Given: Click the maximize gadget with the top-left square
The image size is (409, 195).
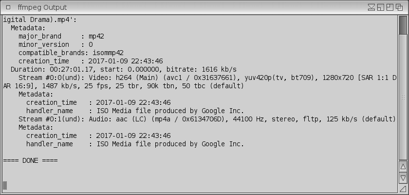Looking at the screenshot, I should pyautogui.click(x=390, y=7).
